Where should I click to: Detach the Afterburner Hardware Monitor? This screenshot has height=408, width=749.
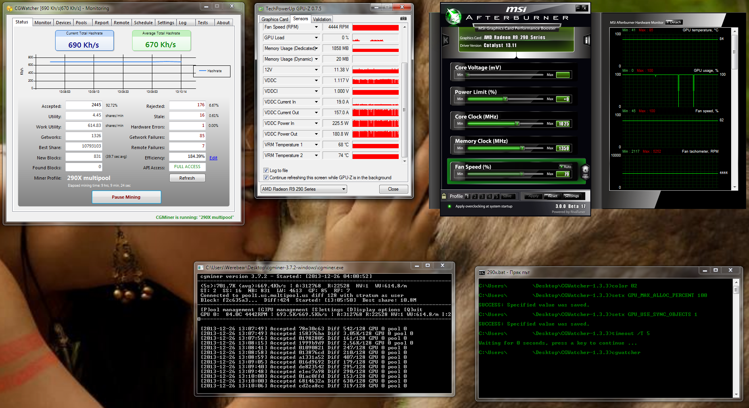pos(674,22)
